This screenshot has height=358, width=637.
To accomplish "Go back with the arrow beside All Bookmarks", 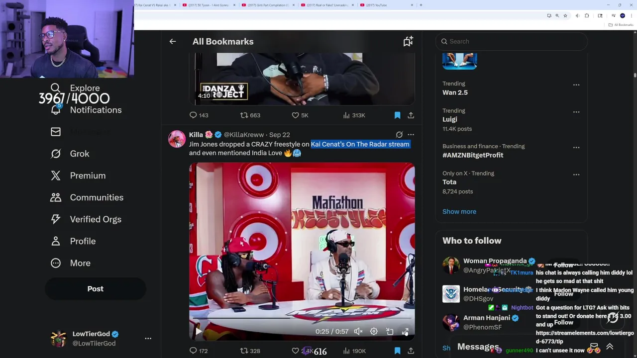I will click(173, 42).
